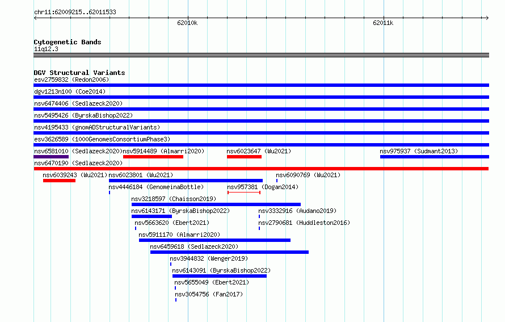Click the 11q12.3 band name text
This screenshot has width=505, height=322.
point(46,49)
